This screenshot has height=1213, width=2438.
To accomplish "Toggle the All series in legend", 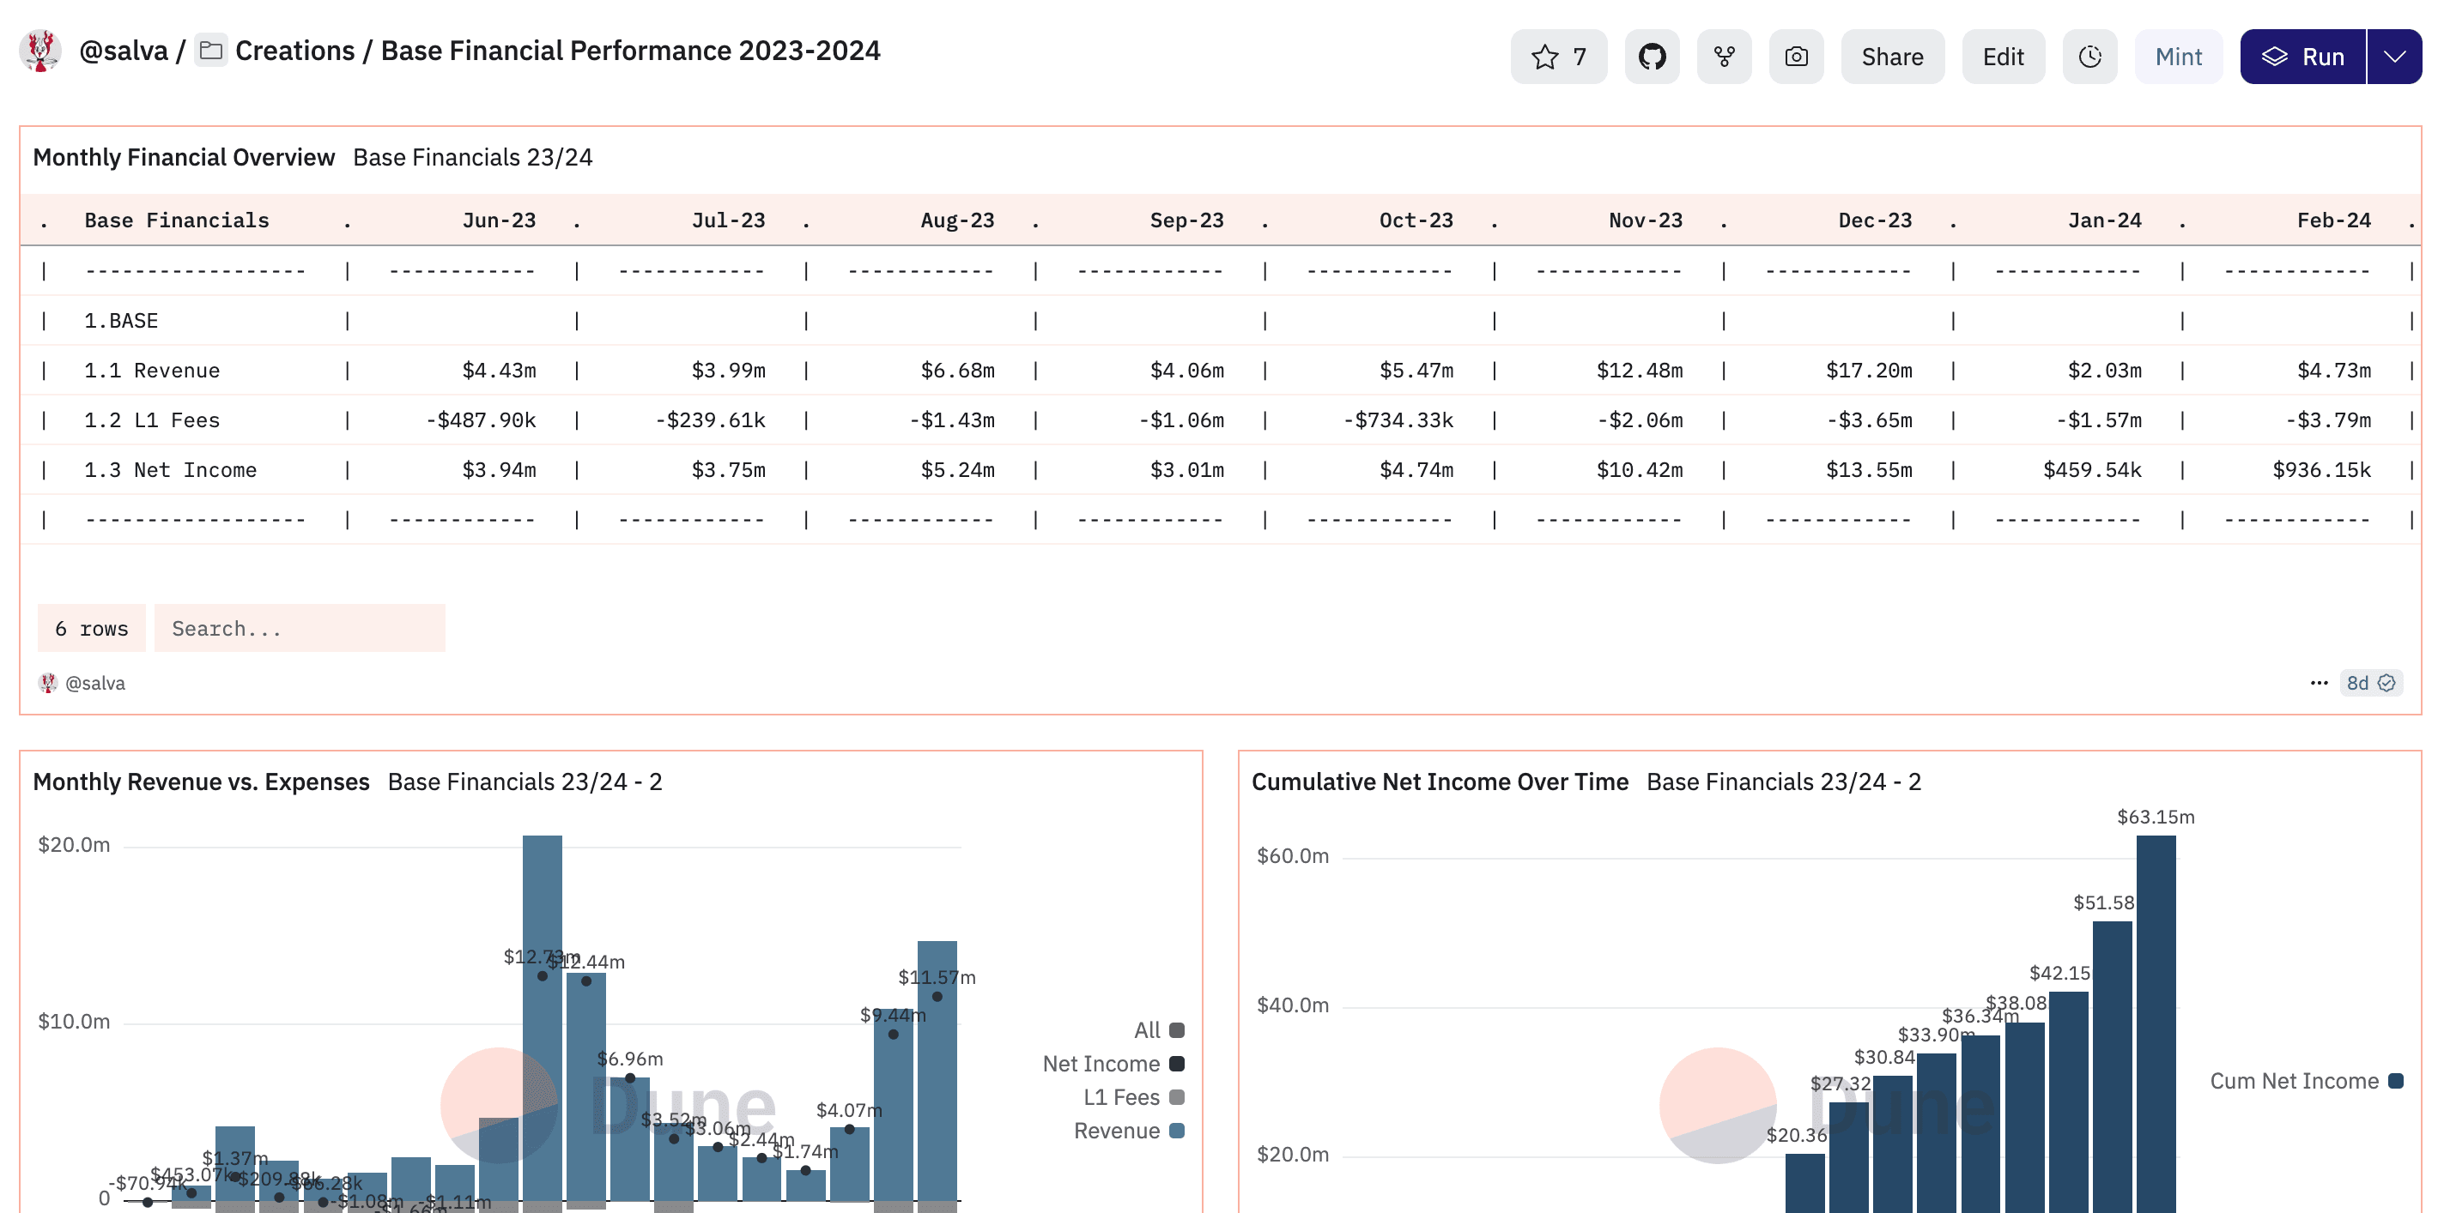I will [x=1158, y=1029].
